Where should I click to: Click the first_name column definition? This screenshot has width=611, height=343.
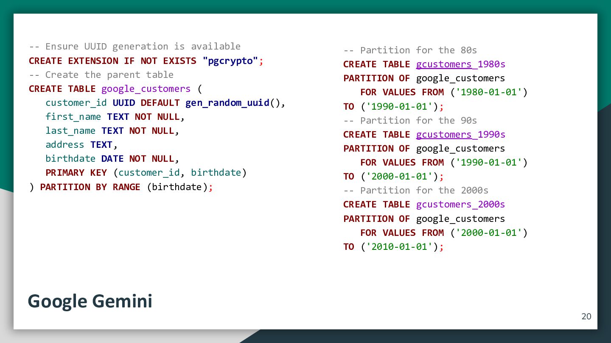115,117
